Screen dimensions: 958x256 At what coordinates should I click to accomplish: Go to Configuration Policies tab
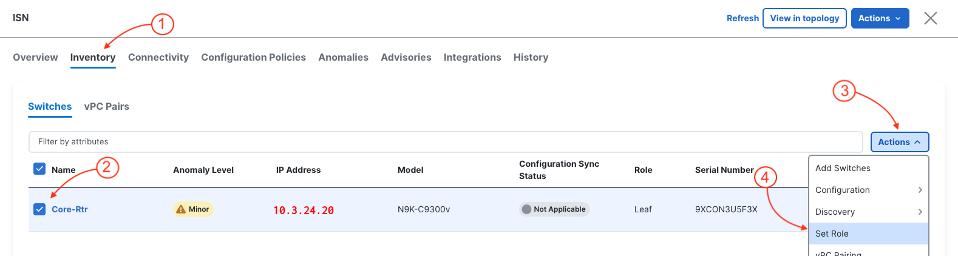click(253, 57)
